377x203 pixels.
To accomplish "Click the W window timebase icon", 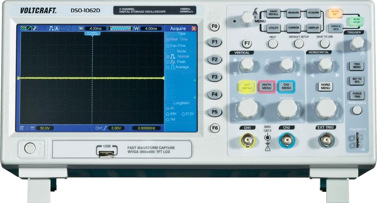I will (x=136, y=28).
